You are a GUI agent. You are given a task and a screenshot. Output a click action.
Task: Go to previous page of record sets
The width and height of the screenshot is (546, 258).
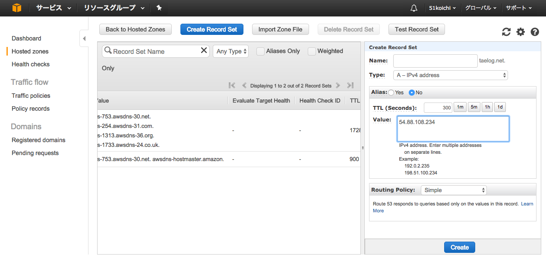pyautogui.click(x=244, y=85)
